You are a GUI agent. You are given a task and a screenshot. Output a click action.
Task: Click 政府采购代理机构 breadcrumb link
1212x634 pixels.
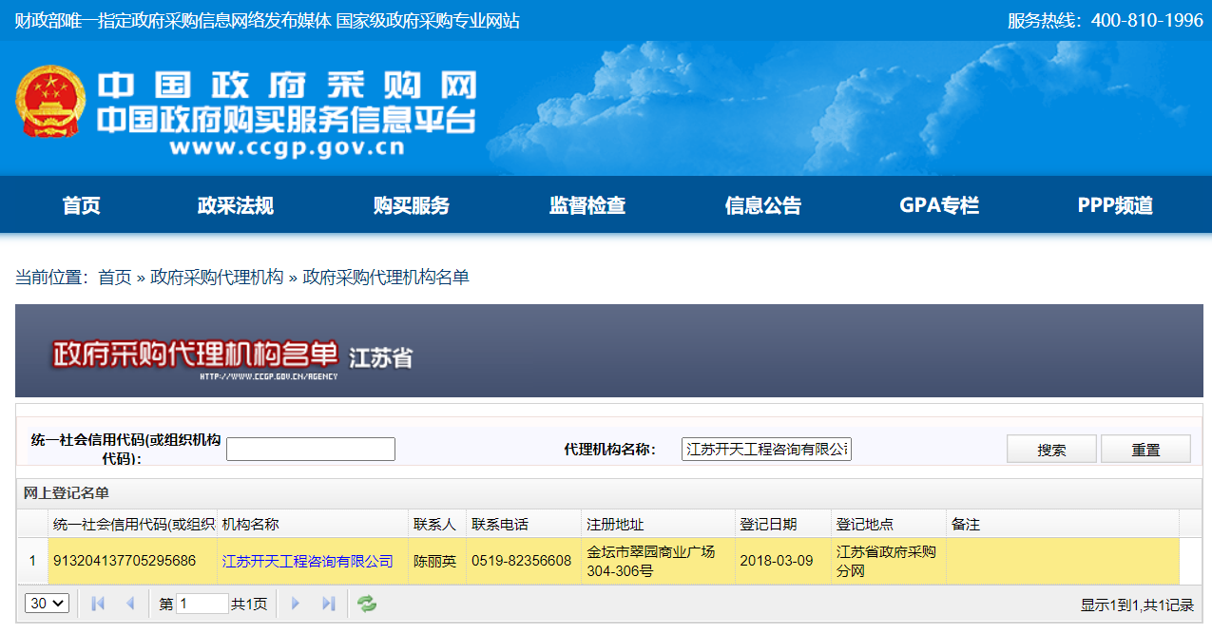(x=217, y=277)
